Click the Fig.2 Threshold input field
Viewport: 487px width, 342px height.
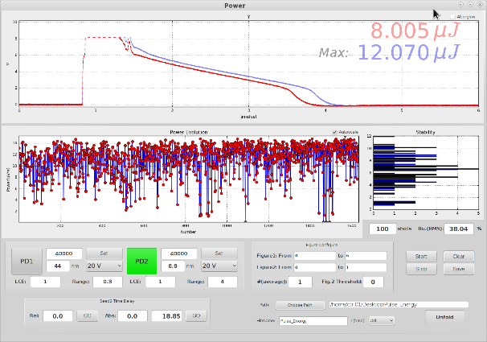coord(373,282)
